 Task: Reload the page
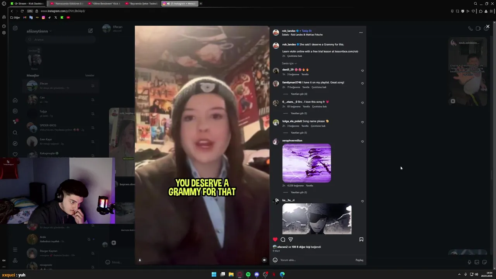[22, 11]
